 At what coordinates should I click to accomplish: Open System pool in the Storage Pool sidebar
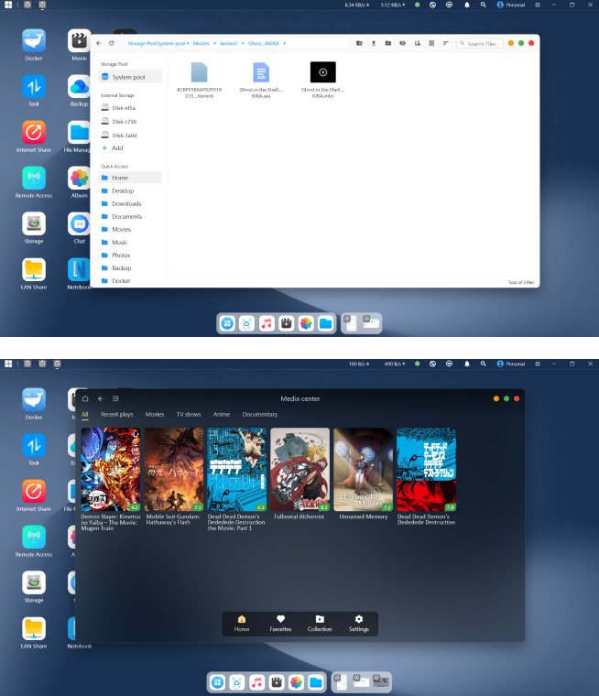[128, 77]
